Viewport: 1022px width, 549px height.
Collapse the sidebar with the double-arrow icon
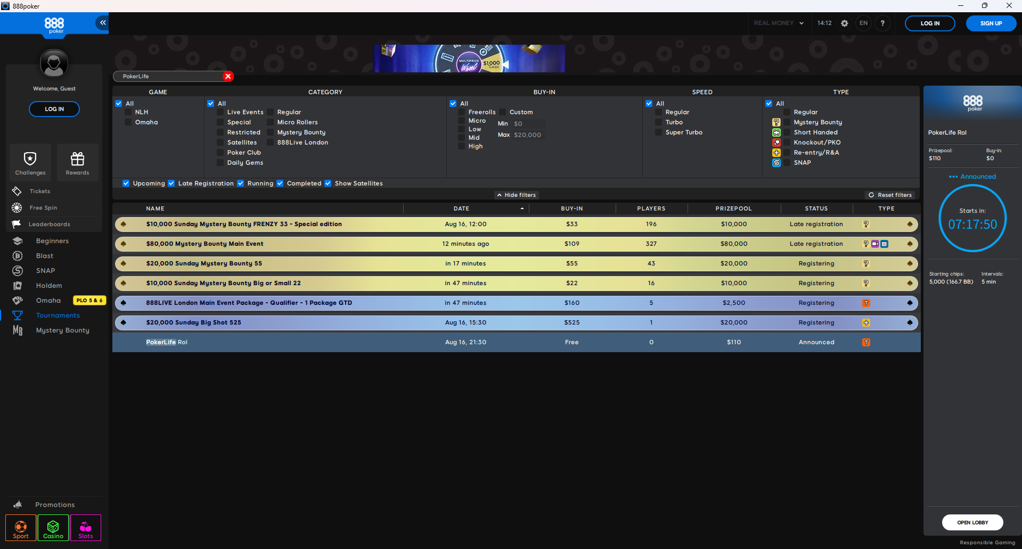[102, 22]
